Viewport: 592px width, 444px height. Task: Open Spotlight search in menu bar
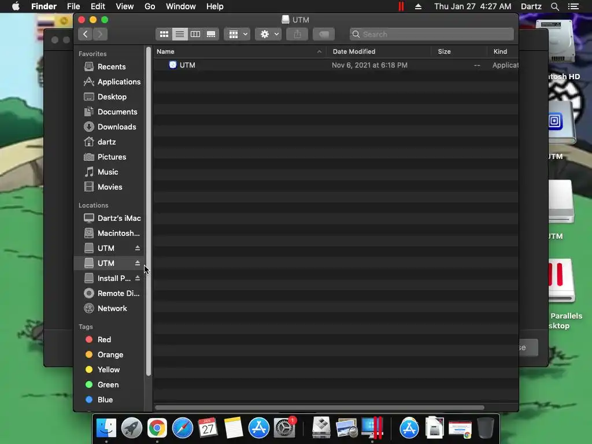pos(554,6)
